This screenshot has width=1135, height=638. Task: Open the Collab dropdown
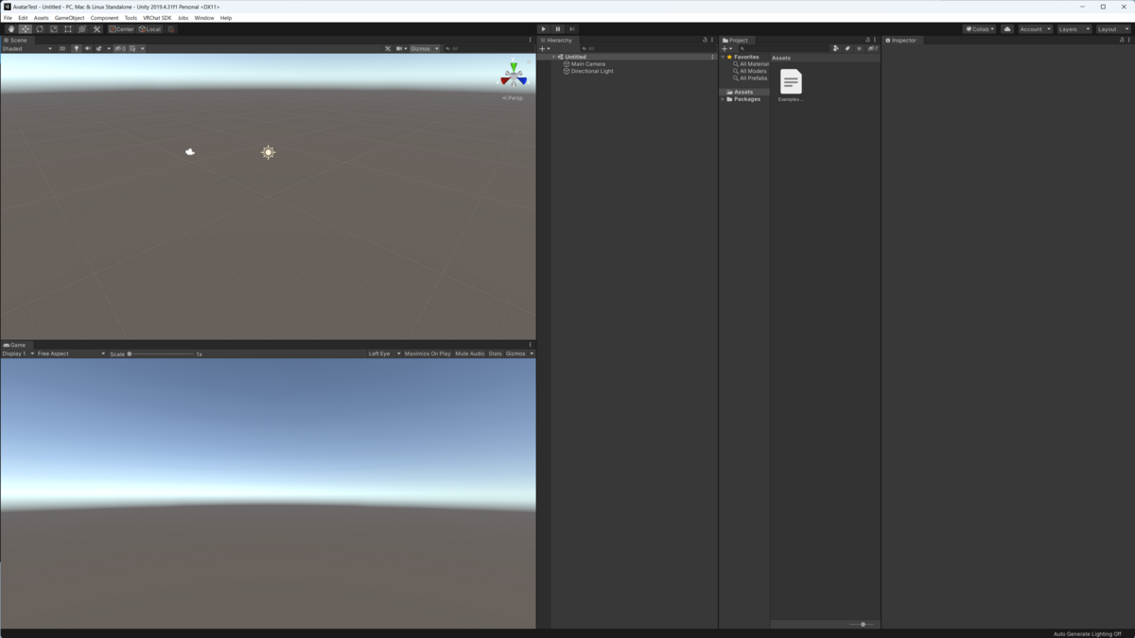980,29
